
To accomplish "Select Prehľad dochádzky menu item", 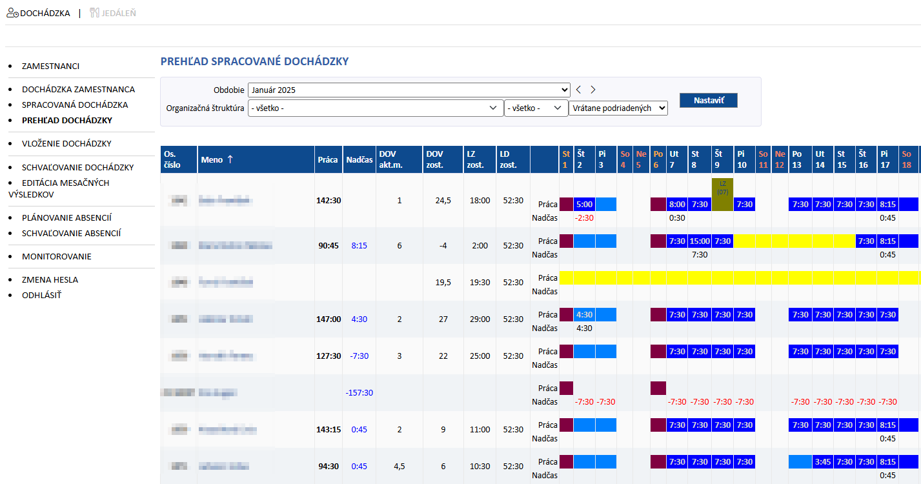I will click(x=67, y=120).
